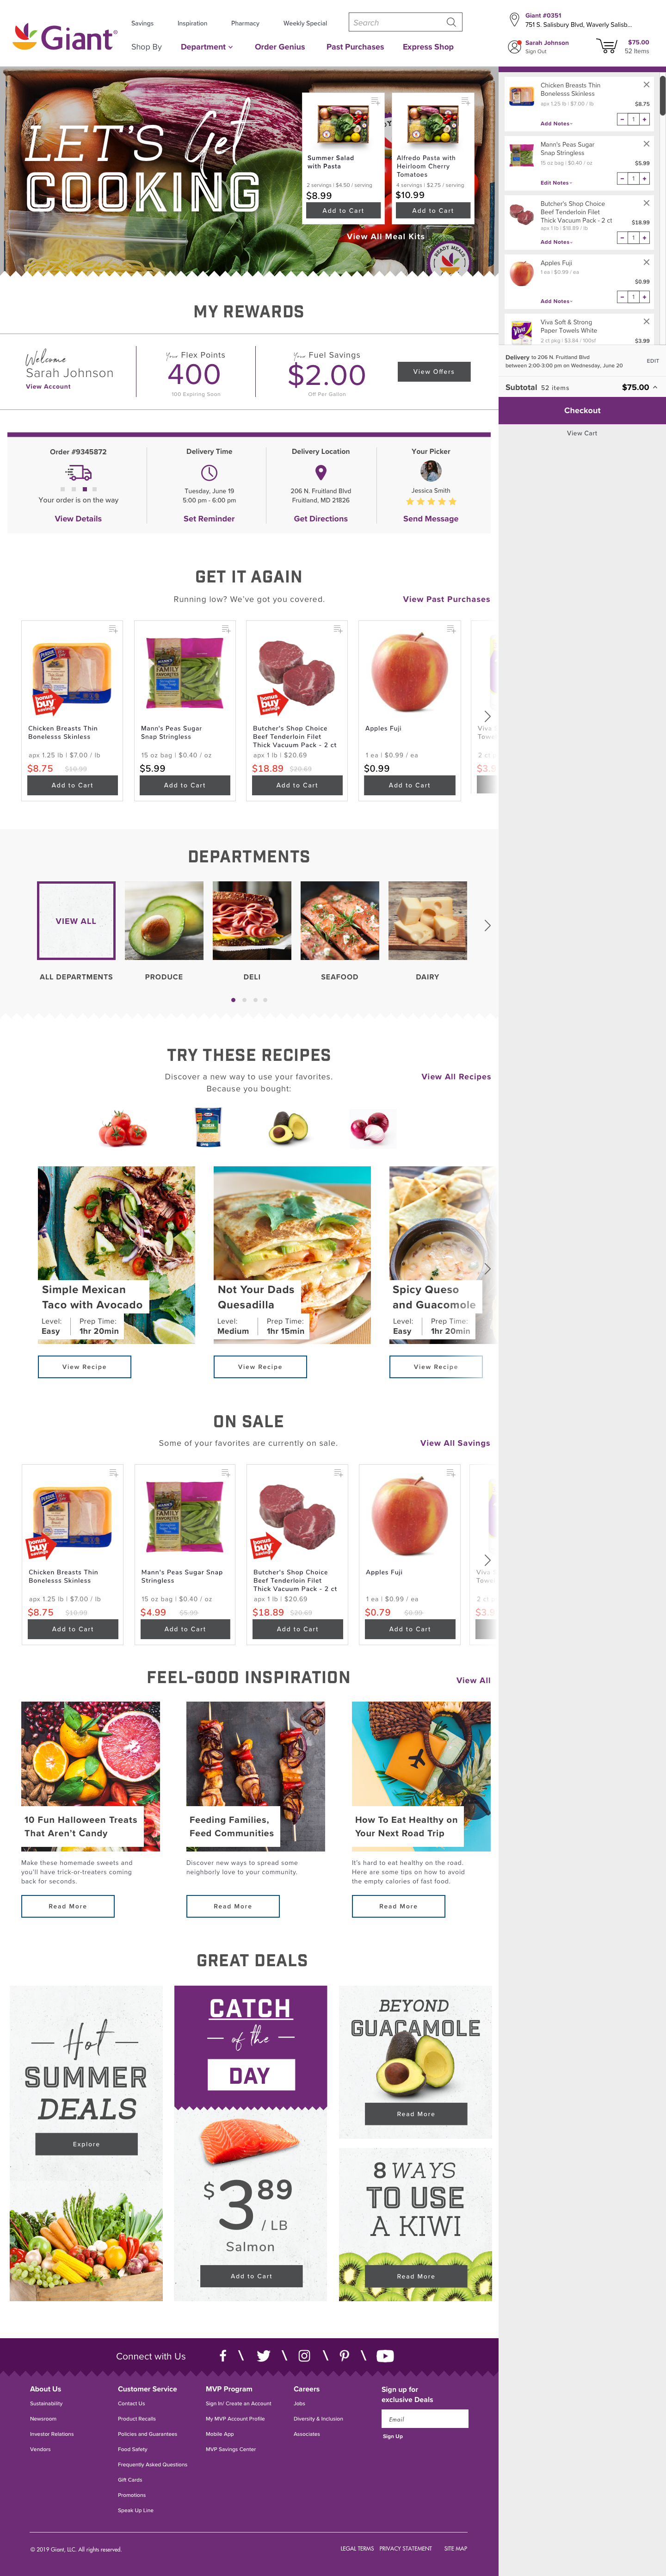Expand the Department dropdown menu
The height and width of the screenshot is (2576, 666).
tap(207, 47)
